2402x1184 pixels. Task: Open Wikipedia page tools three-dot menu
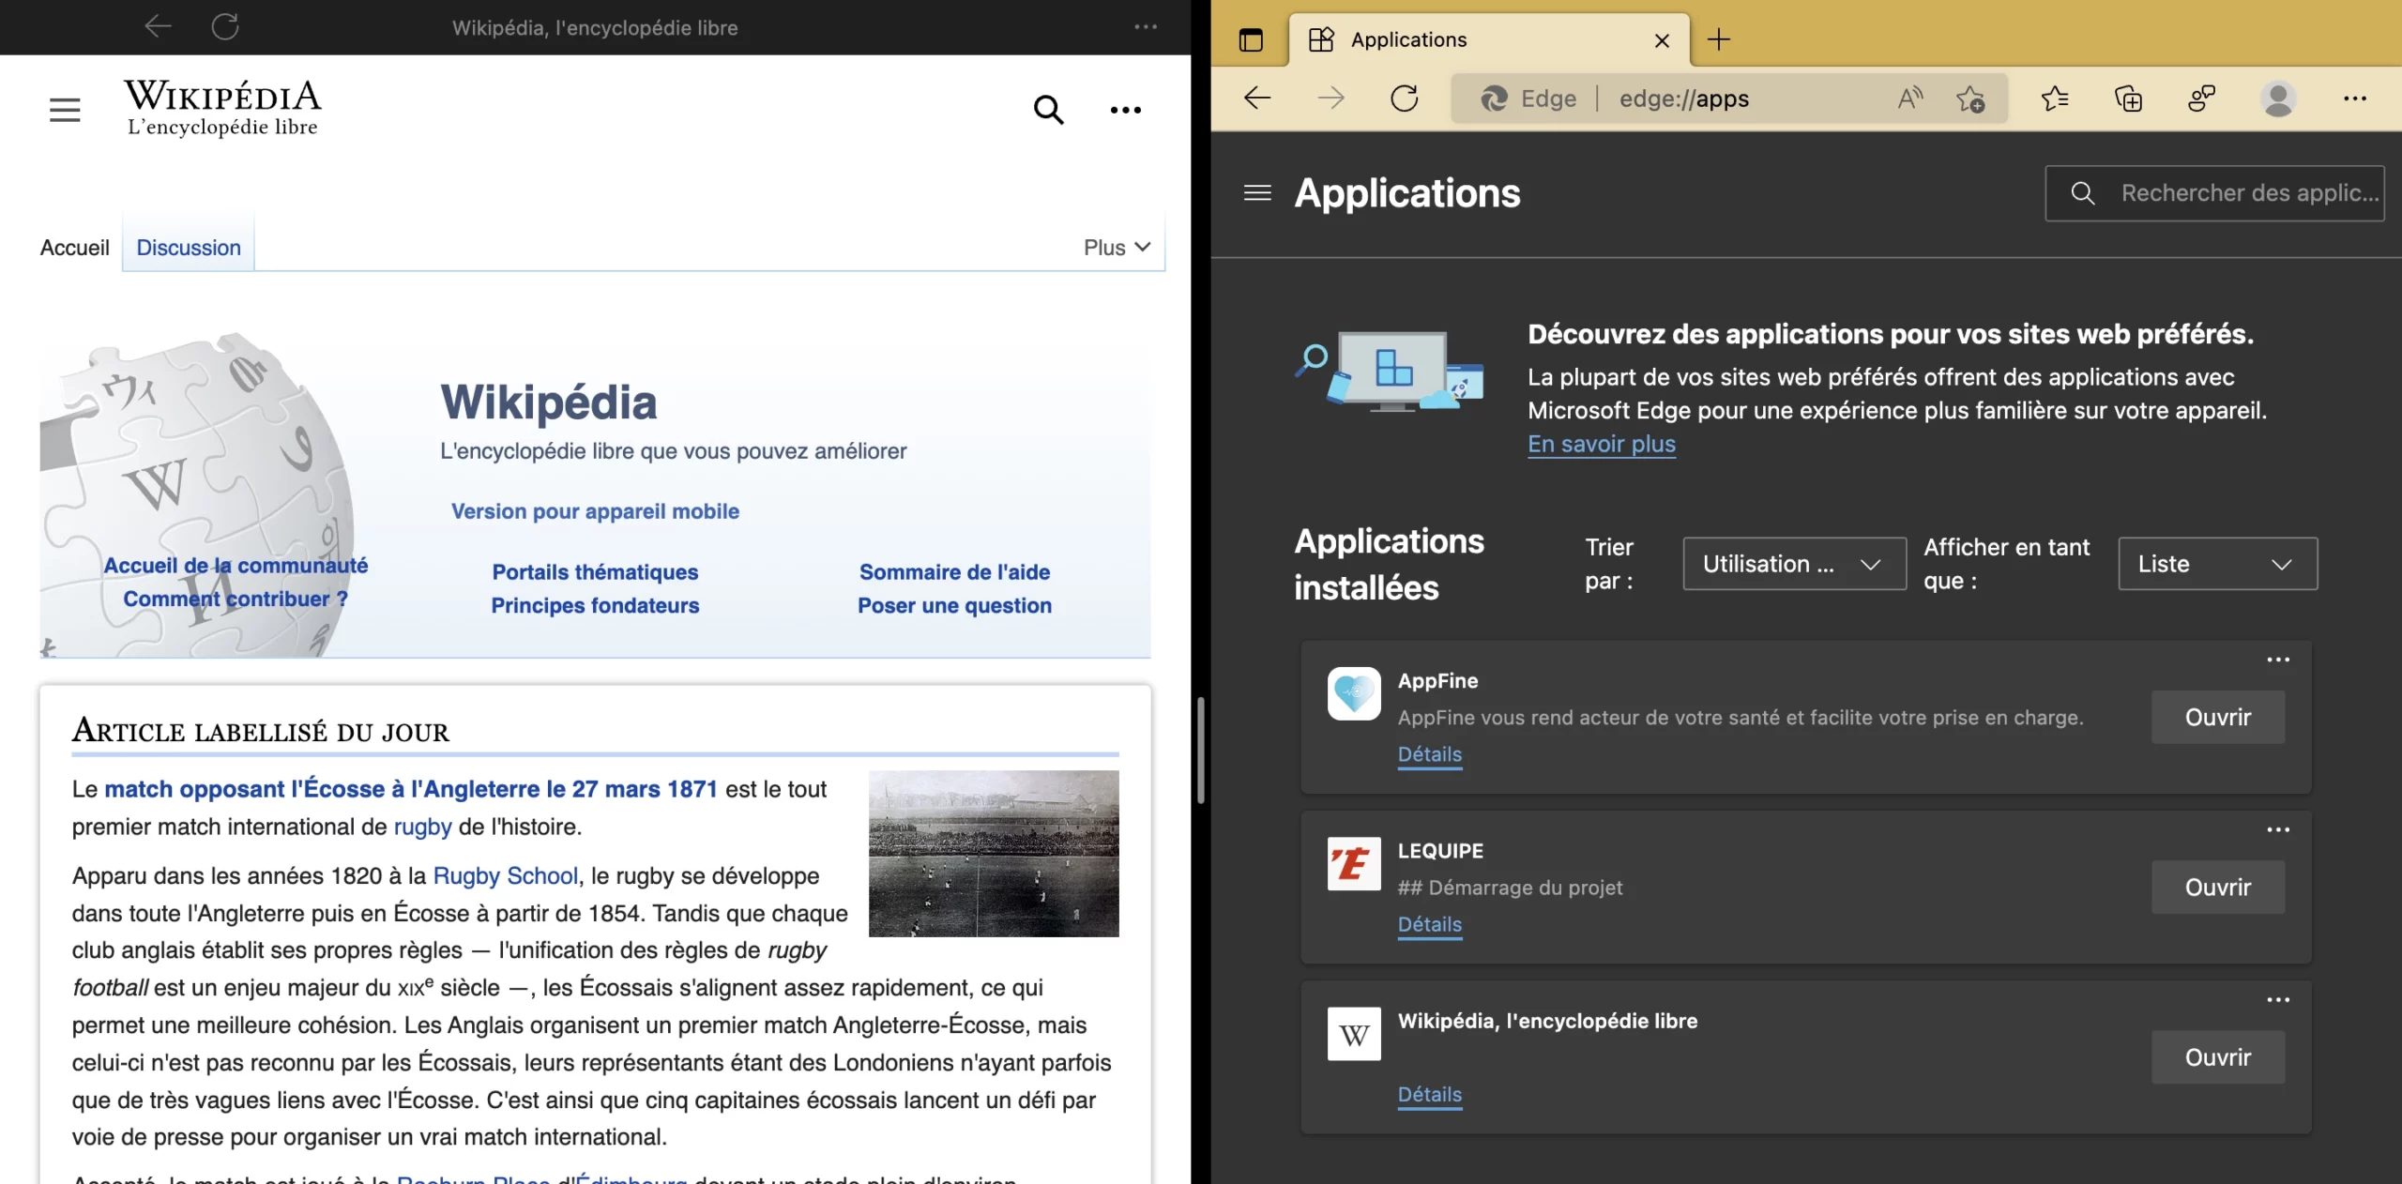click(1125, 110)
